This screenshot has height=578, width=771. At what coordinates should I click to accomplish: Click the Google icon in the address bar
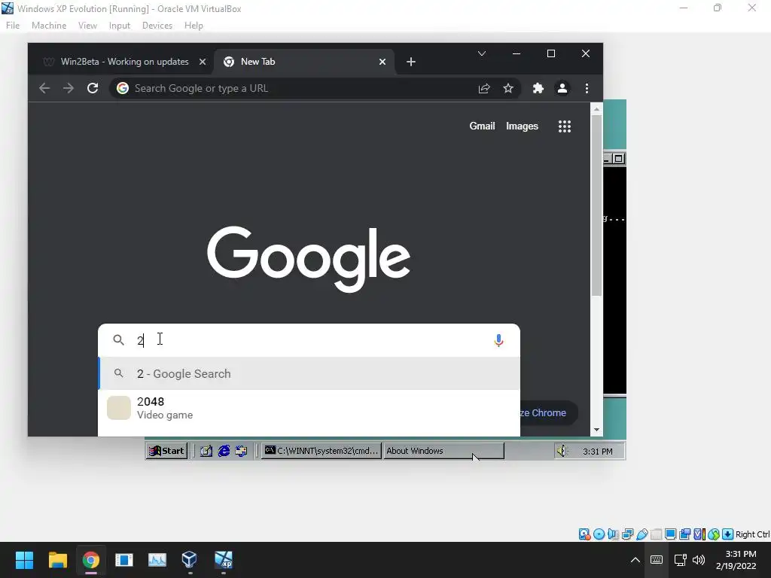pyautogui.click(x=123, y=89)
